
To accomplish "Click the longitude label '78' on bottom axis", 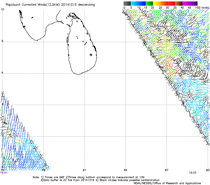I will pyautogui.click(x=43, y=170).
